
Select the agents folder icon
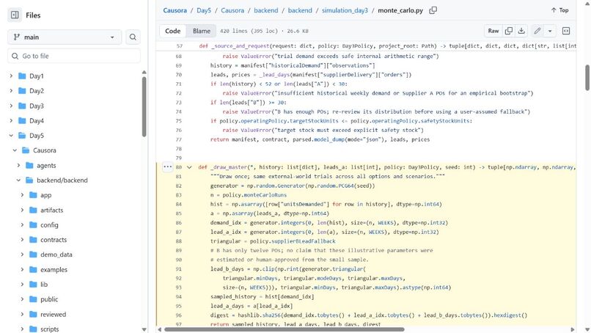pyautogui.click(x=29, y=165)
